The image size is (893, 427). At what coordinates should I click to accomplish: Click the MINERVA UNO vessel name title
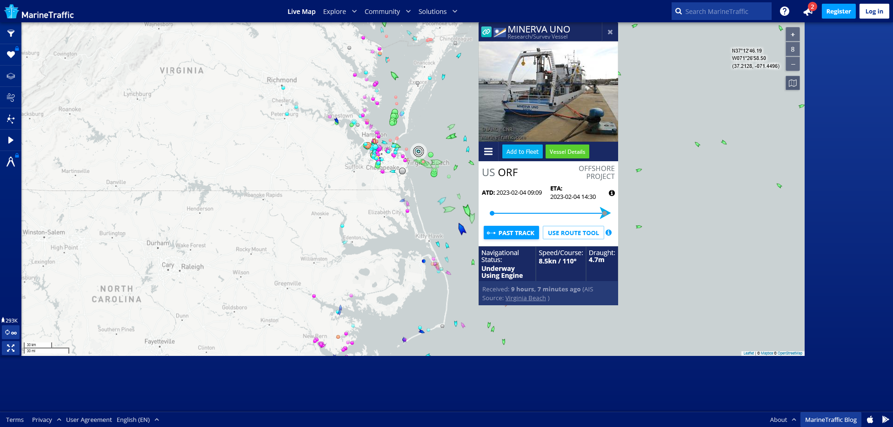(x=539, y=29)
